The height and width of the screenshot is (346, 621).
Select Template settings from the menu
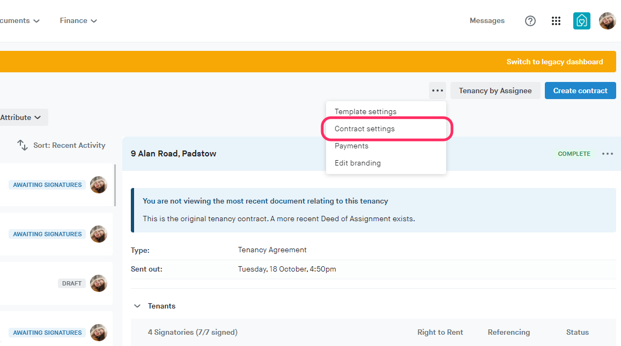pos(365,111)
